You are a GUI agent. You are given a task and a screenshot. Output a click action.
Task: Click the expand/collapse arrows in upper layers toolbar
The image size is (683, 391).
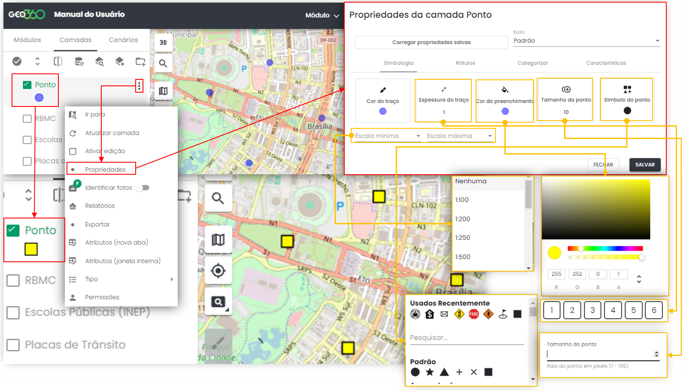37,61
